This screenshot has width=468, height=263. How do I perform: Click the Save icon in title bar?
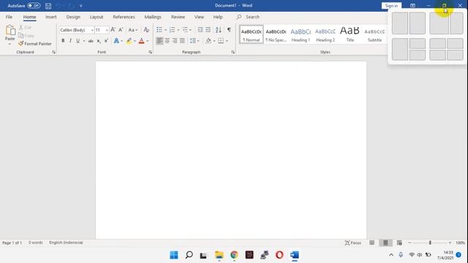48,6
